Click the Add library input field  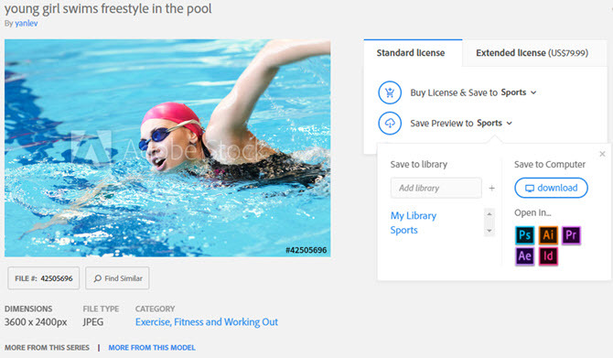click(436, 188)
